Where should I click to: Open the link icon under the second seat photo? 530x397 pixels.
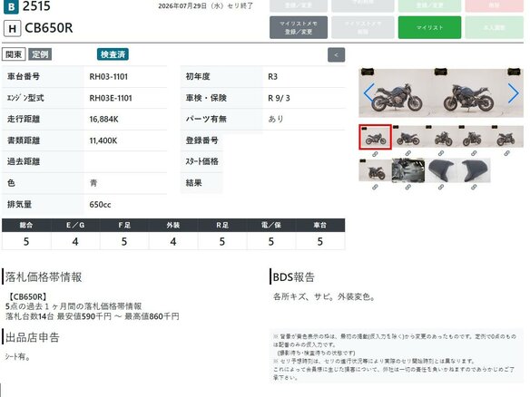(x=474, y=187)
